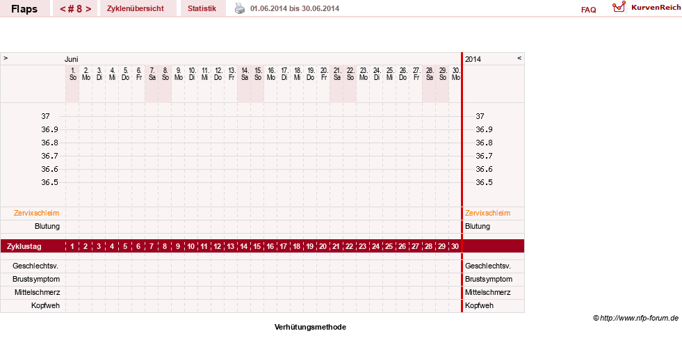
Task: Click Zyklustag cell 15
Action: [257, 246]
